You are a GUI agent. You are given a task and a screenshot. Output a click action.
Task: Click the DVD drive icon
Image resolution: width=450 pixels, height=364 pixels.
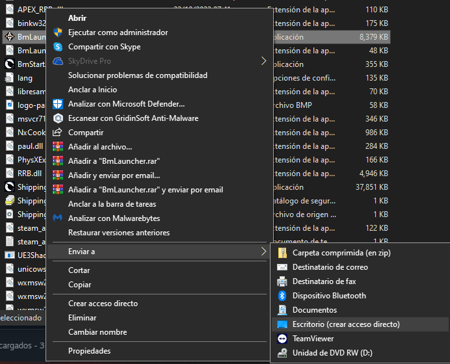click(282, 353)
